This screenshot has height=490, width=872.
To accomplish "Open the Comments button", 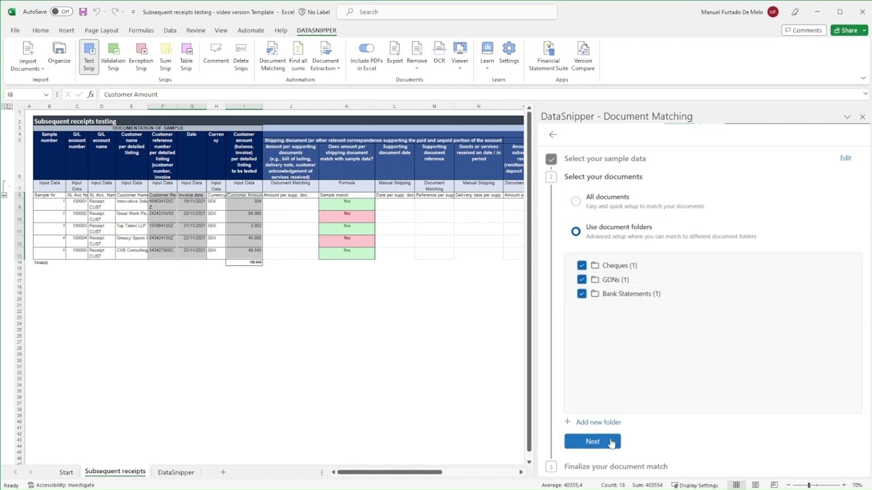I will tap(803, 30).
